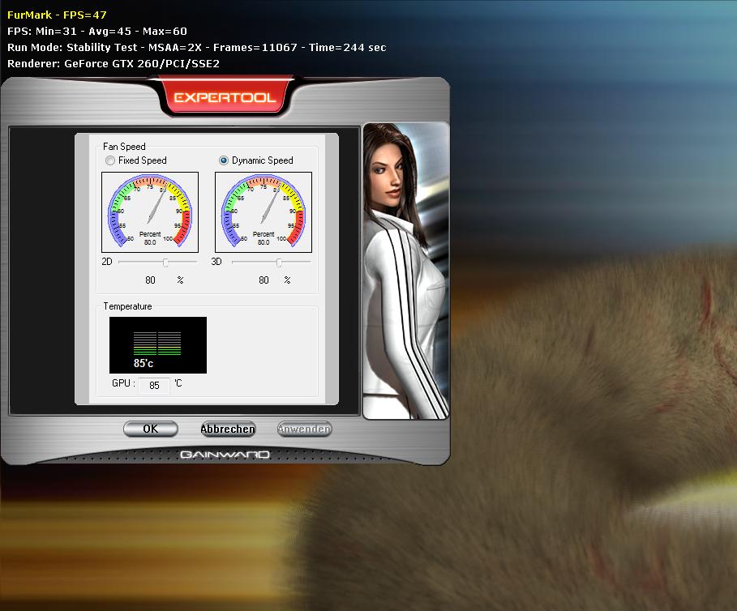737x611 pixels.
Task: Click the GAINWARD brand logo at bottom
Action: (x=225, y=455)
